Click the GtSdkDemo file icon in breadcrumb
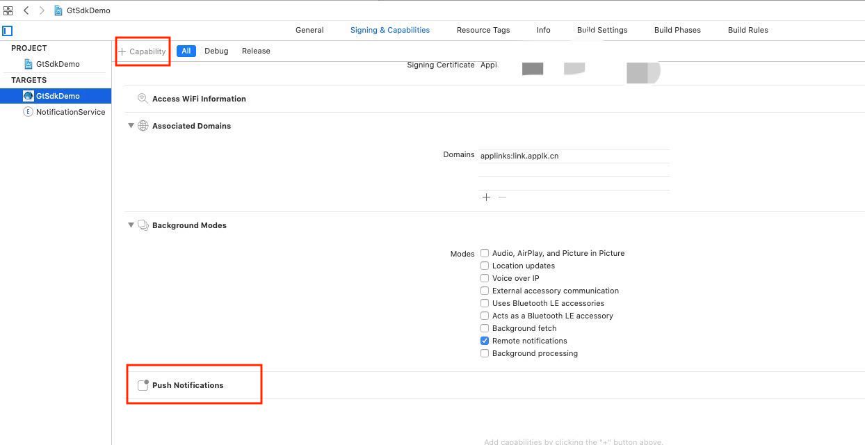 click(59, 10)
